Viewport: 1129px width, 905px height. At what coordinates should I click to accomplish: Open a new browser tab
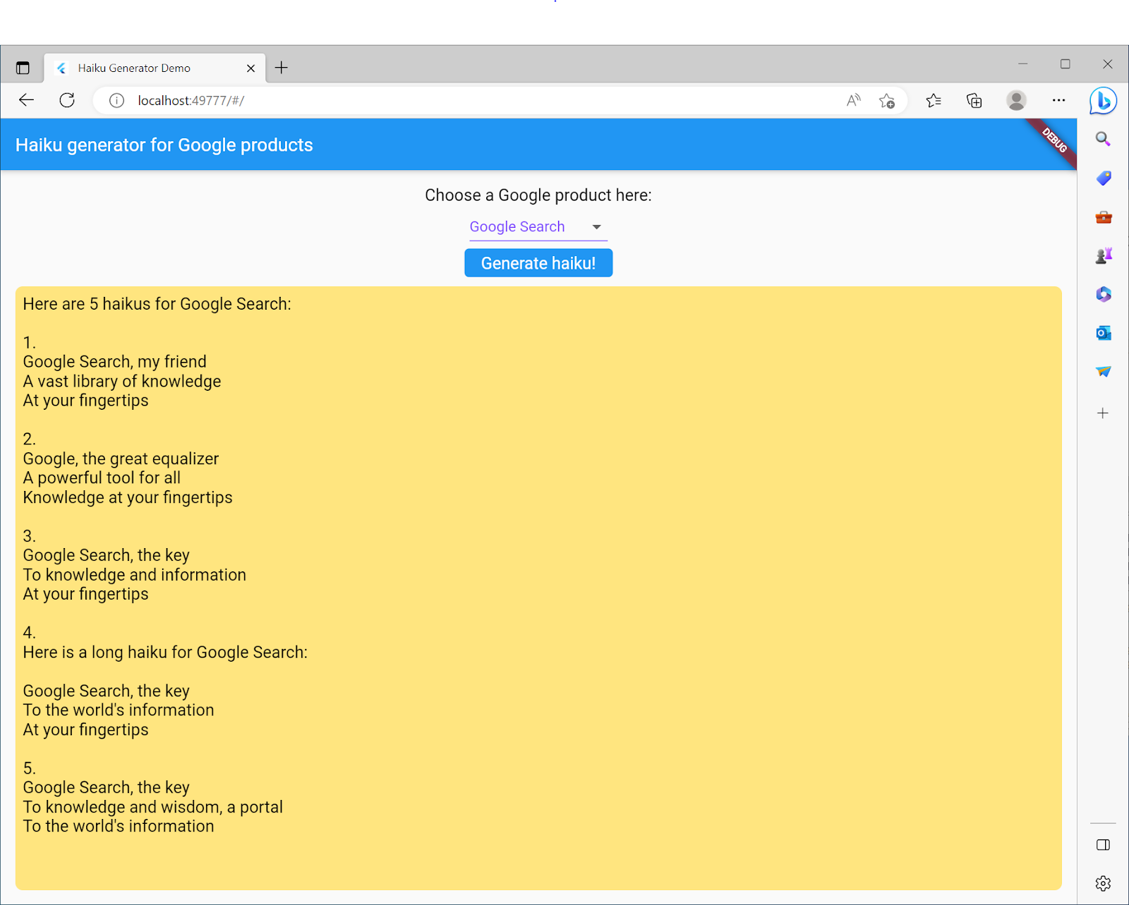282,67
